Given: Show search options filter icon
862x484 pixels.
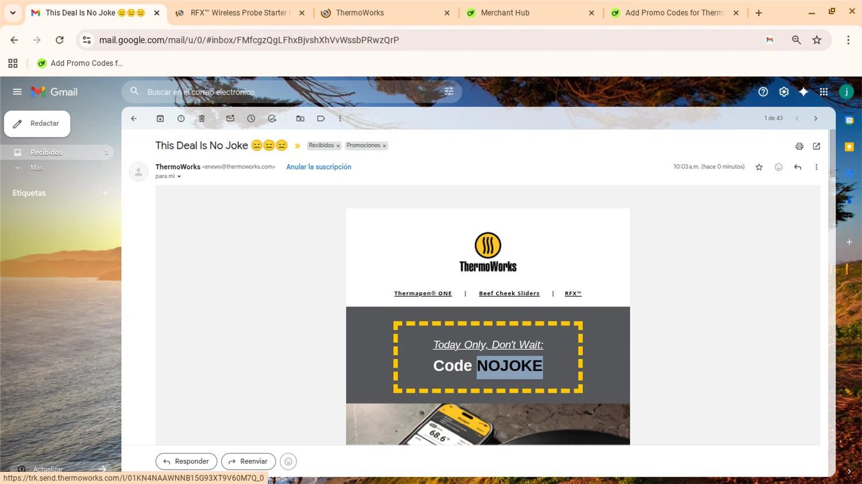Looking at the screenshot, I should (x=449, y=91).
